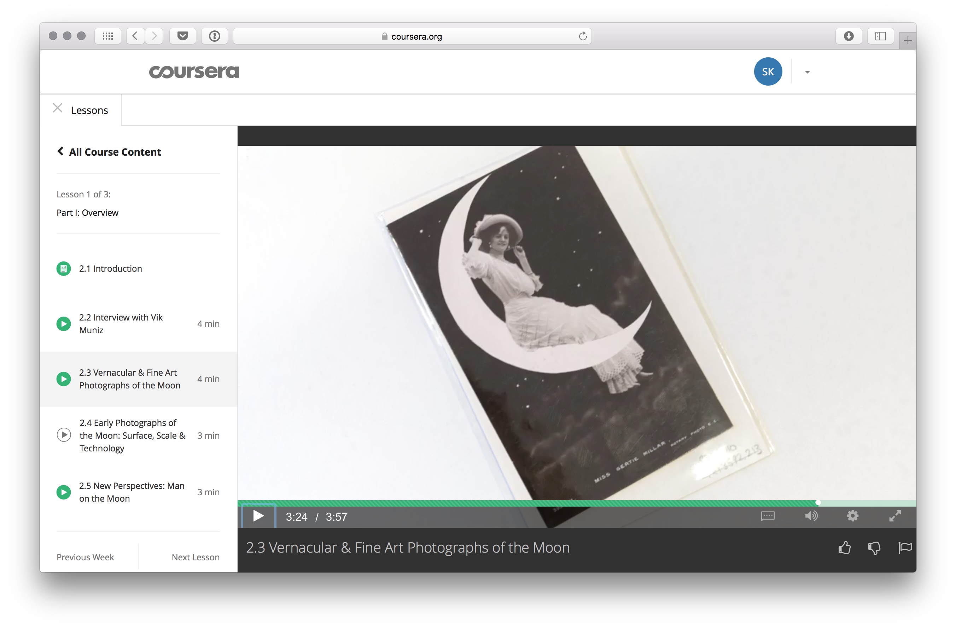Click All Course Content back link
Screen dimensions: 956x629
click(x=109, y=152)
